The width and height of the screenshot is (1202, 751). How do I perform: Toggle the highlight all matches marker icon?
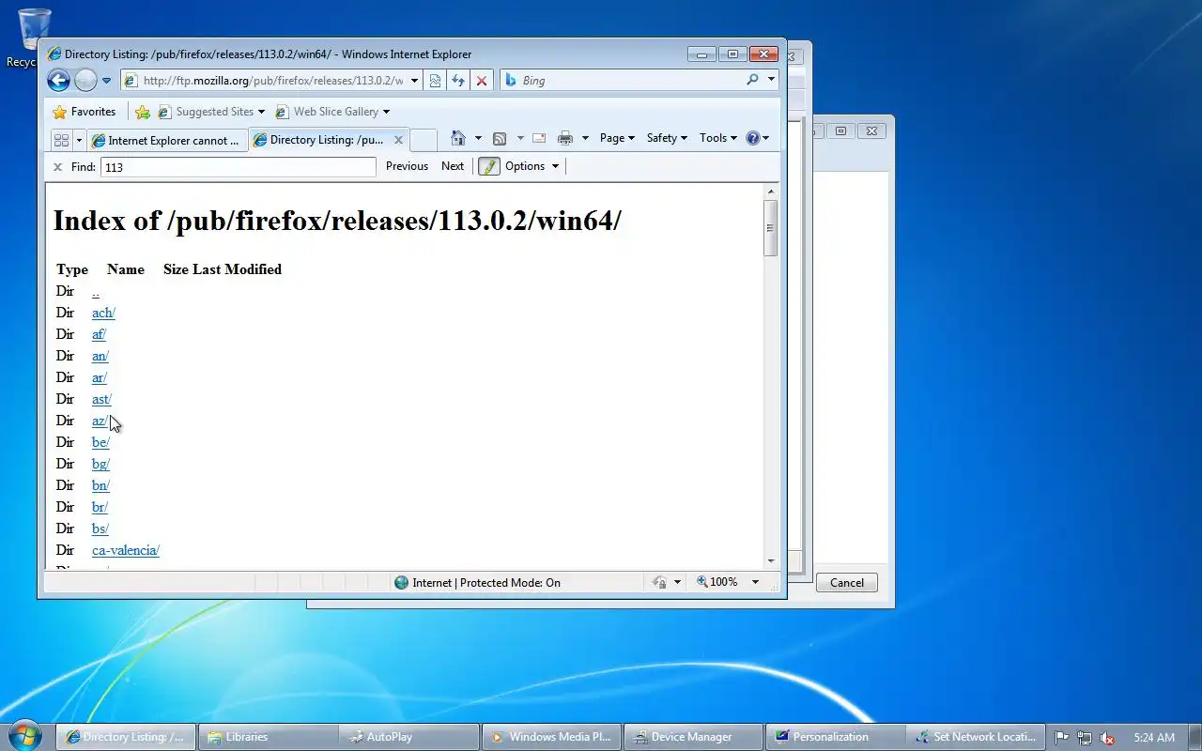pyautogui.click(x=489, y=166)
